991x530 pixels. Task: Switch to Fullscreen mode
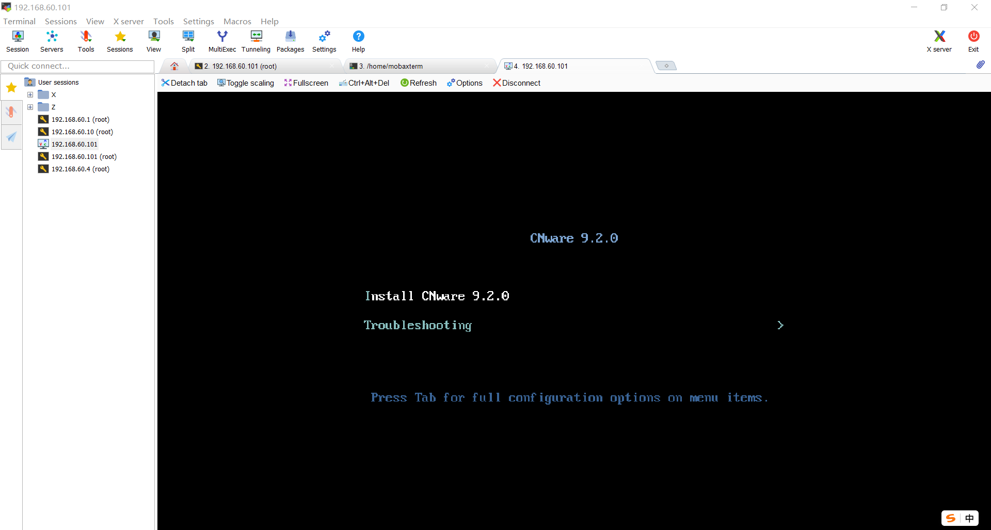tap(306, 83)
